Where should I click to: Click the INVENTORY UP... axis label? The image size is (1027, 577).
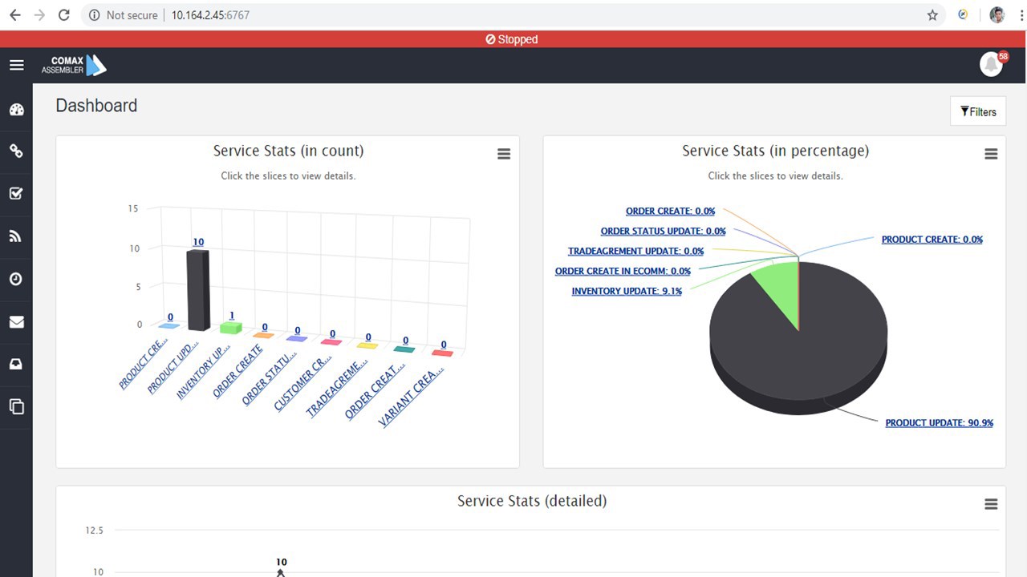203,372
